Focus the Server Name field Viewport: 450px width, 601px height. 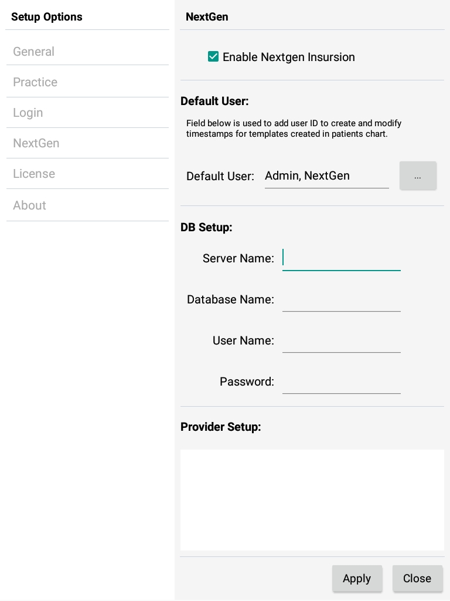[341, 258]
